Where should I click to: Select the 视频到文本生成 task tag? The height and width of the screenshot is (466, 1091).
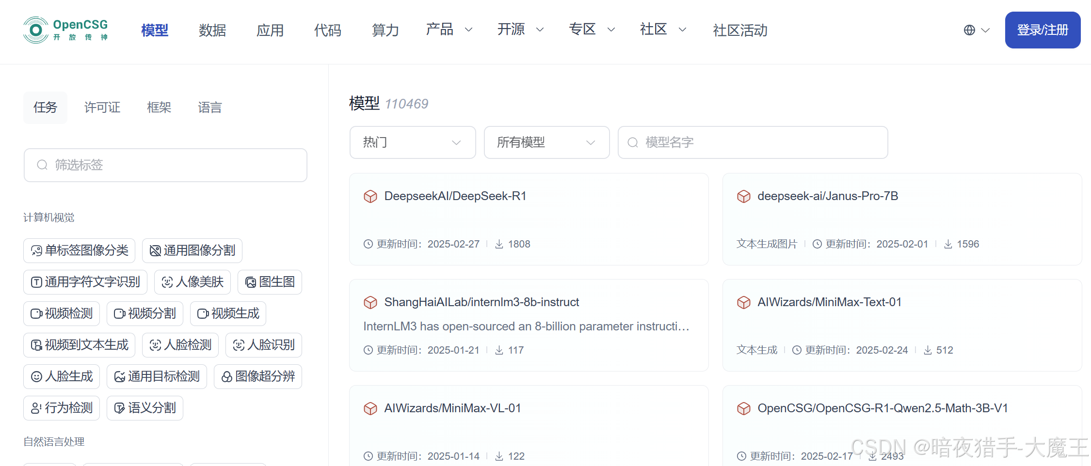coord(79,345)
